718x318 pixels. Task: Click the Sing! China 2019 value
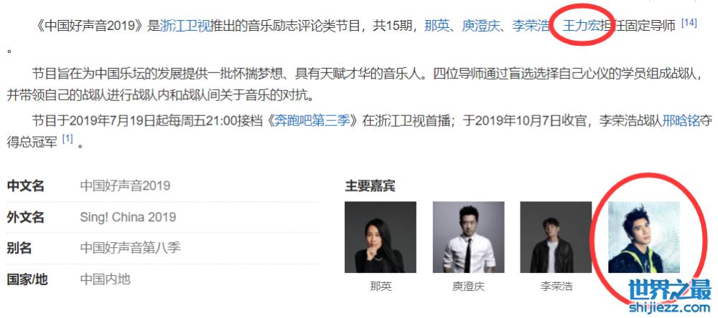tap(128, 216)
